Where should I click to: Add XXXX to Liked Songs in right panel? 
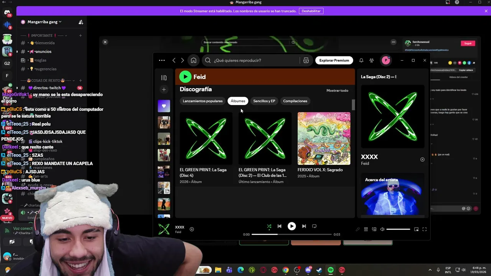pyautogui.click(x=422, y=159)
